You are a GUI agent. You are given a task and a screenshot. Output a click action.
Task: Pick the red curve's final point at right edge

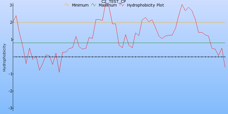coord(225,67)
